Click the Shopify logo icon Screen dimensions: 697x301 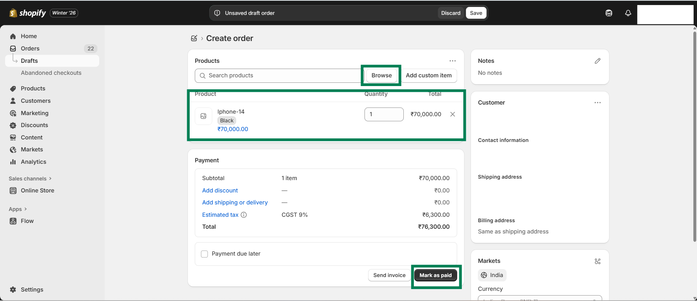[x=13, y=13]
